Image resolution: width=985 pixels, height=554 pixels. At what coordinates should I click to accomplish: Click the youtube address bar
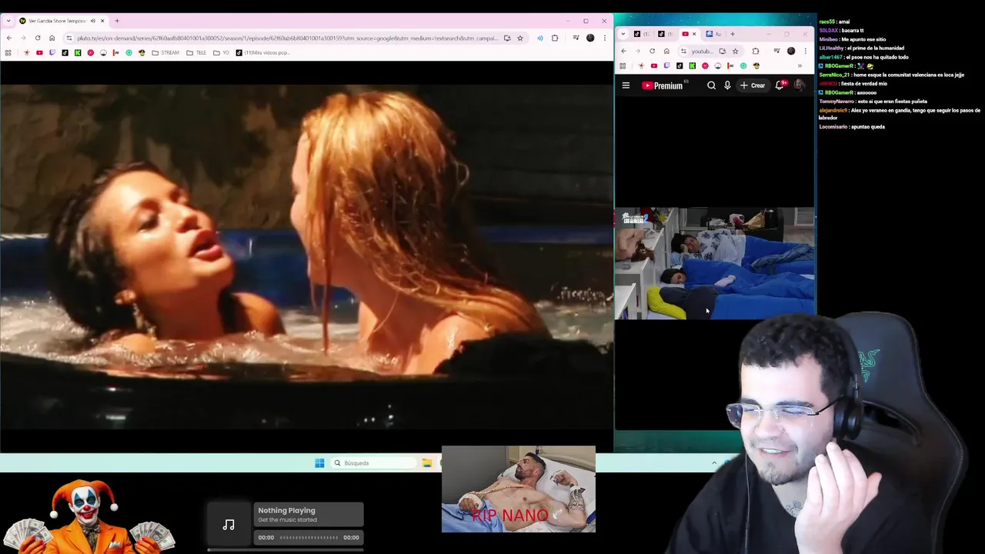point(702,52)
